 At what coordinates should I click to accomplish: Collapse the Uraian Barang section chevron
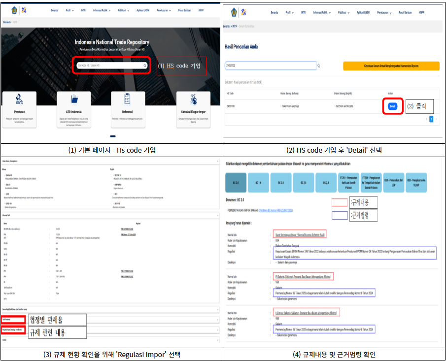[x=217, y=161]
